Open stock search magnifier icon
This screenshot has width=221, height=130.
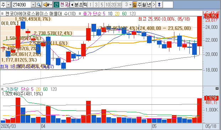(39, 5)
